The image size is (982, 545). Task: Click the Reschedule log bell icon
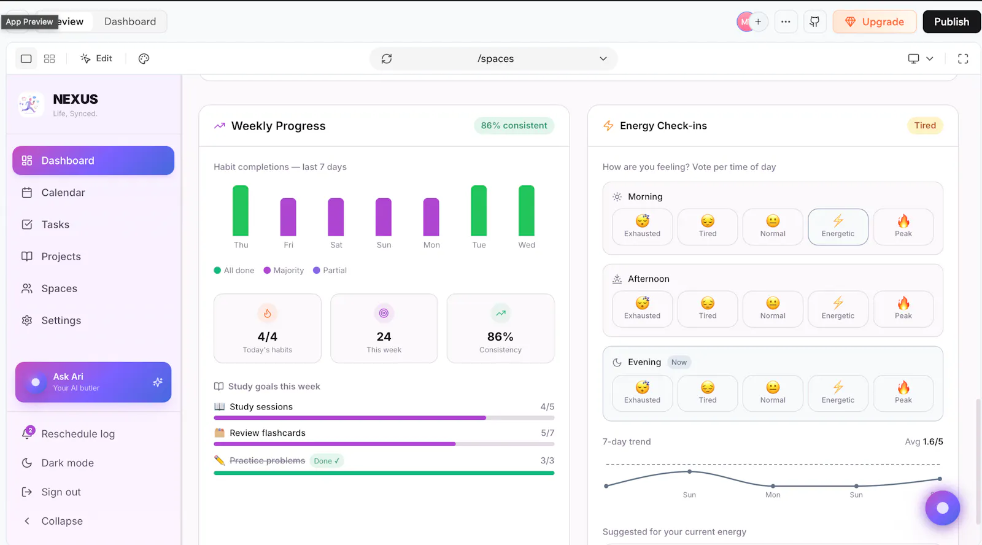tap(27, 433)
